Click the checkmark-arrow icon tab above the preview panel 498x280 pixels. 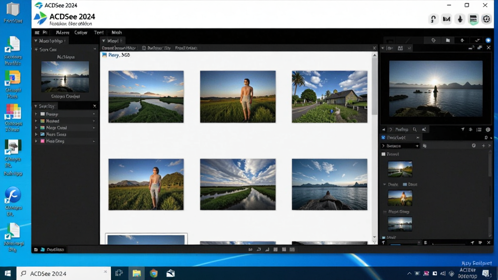click(477, 40)
